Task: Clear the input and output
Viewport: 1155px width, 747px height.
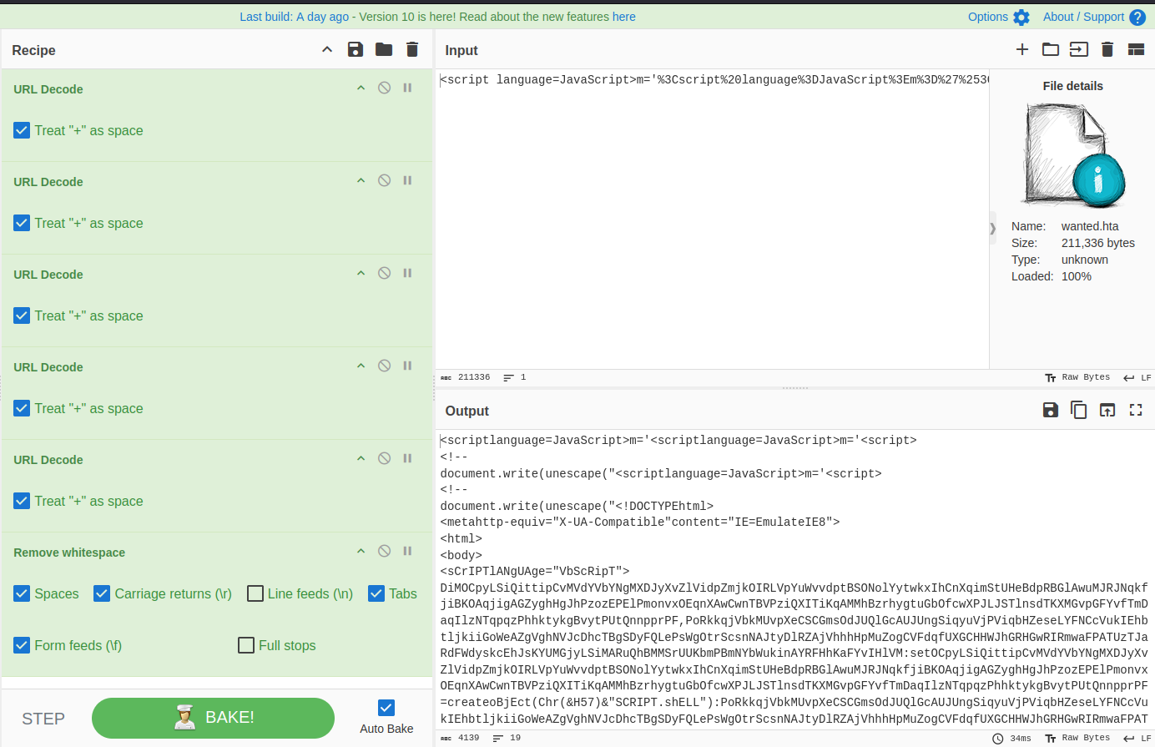Action: [1107, 49]
